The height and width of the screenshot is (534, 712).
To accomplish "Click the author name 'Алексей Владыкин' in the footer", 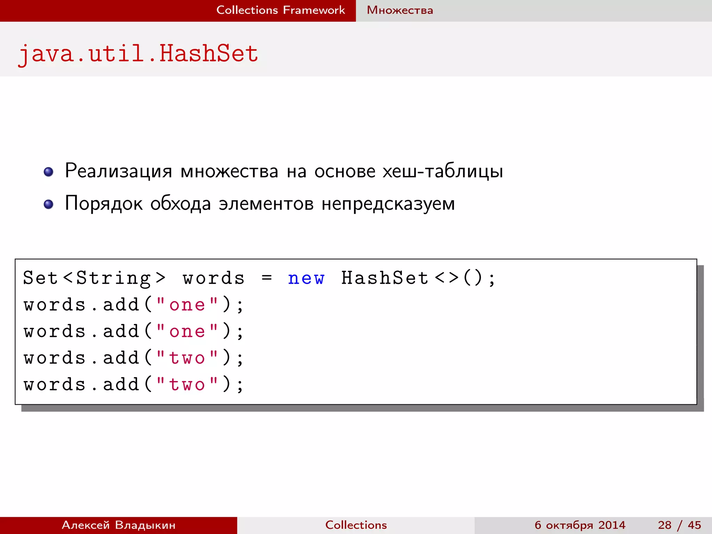I will pos(119,525).
